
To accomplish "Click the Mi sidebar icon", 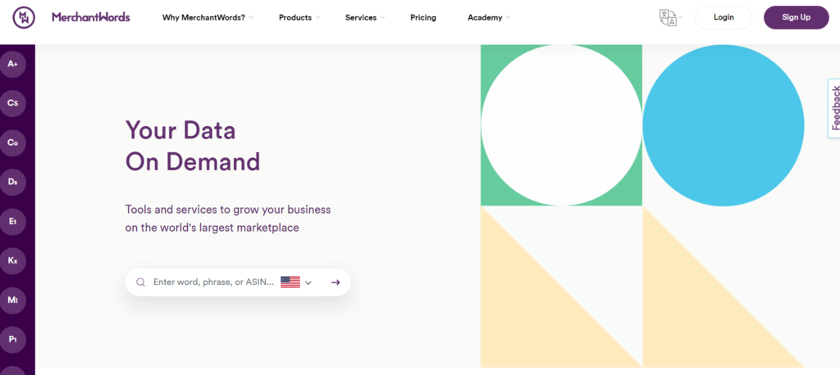I will (13, 300).
